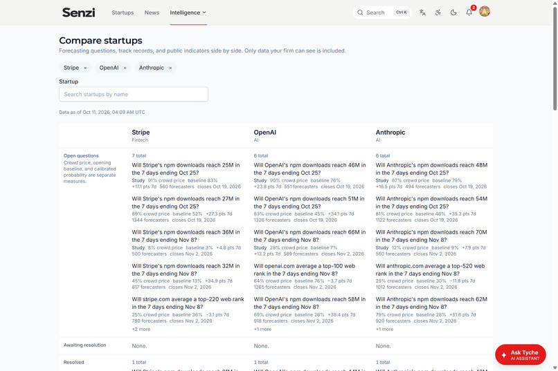Expand the Intelligence dropdown menu

coord(188,12)
